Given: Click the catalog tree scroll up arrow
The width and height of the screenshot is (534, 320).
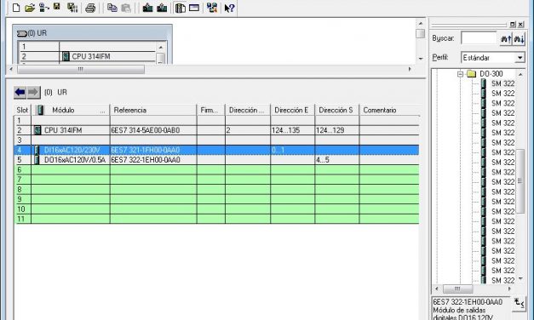Looking at the screenshot, I should coord(520,74).
